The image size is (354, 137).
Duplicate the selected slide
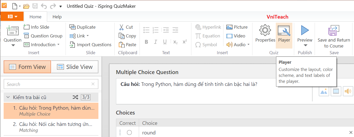point(83,27)
